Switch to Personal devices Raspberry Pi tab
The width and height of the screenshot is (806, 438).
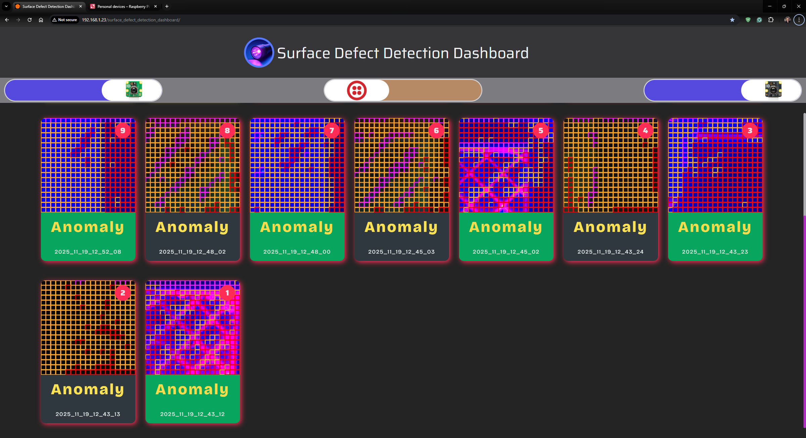(124, 6)
